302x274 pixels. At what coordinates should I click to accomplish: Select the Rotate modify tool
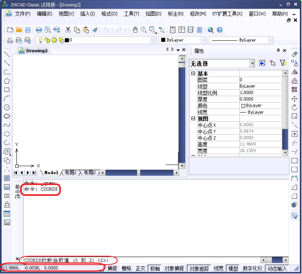[294, 108]
